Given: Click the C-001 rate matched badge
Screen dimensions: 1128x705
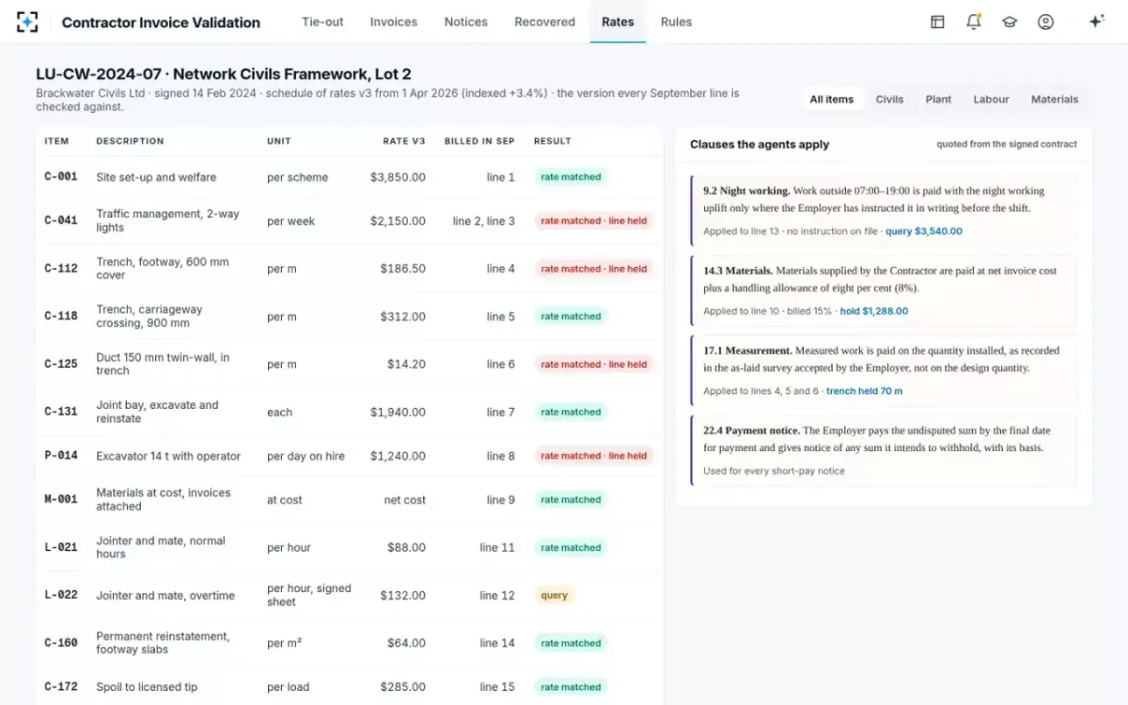Looking at the screenshot, I should [571, 177].
